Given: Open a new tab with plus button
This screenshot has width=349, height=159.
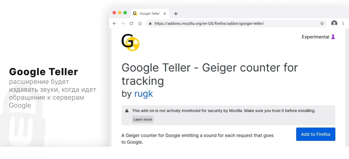Looking at the screenshot, I should [176, 14].
